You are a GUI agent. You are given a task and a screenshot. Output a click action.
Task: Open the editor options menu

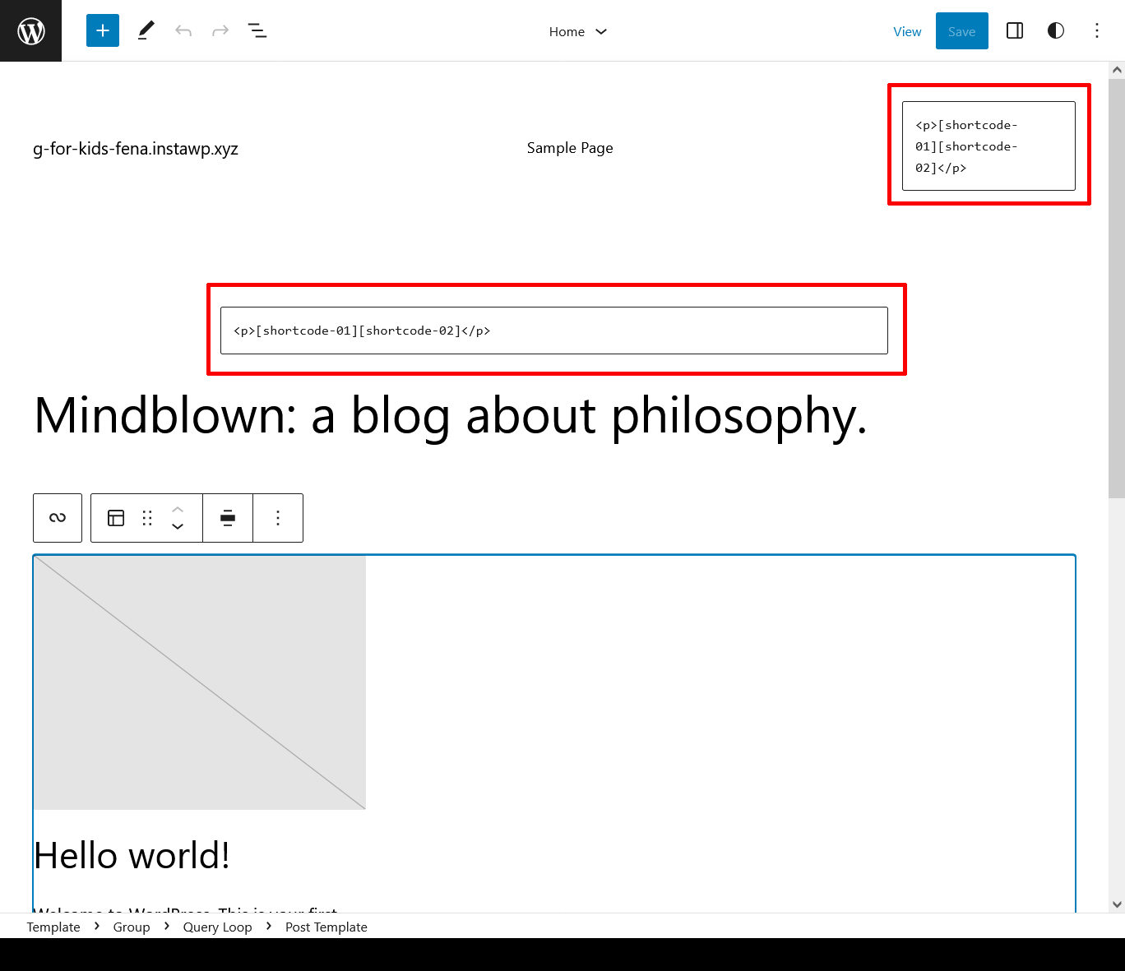1097,30
